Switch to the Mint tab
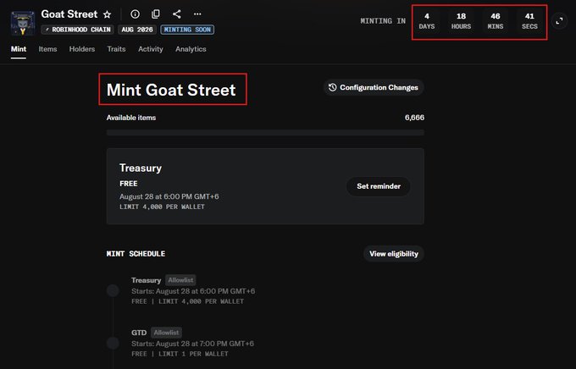576x369 pixels. coord(19,49)
